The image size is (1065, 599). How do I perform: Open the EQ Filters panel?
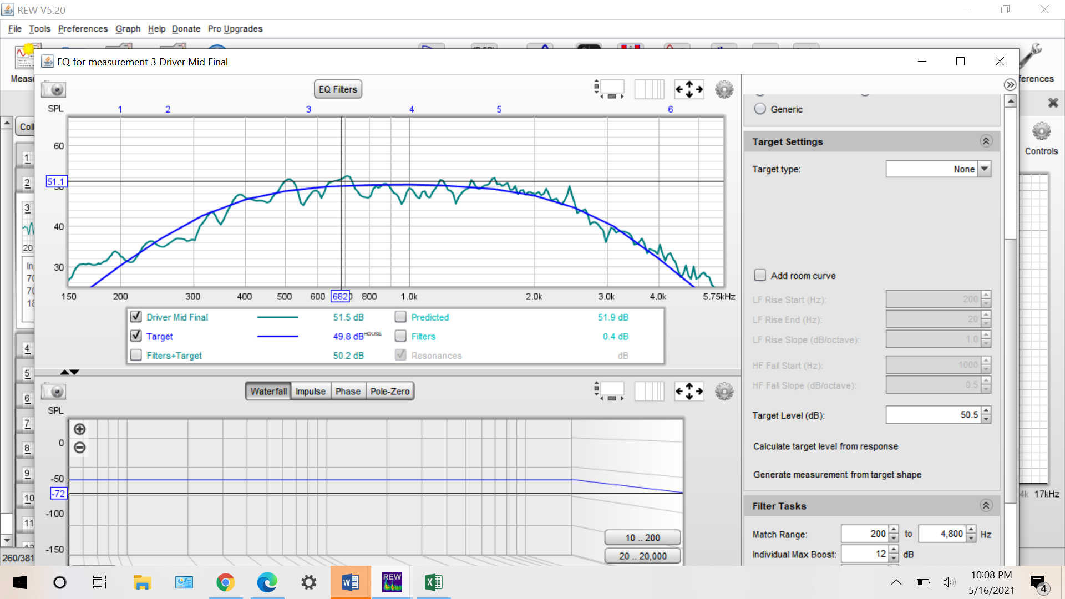(338, 89)
